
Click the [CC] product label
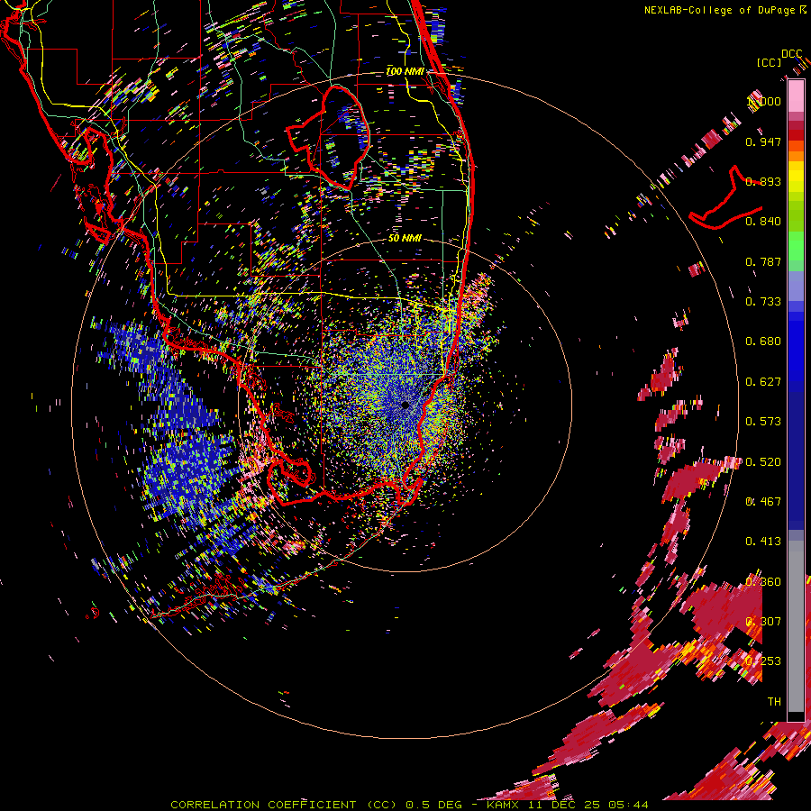click(x=769, y=62)
